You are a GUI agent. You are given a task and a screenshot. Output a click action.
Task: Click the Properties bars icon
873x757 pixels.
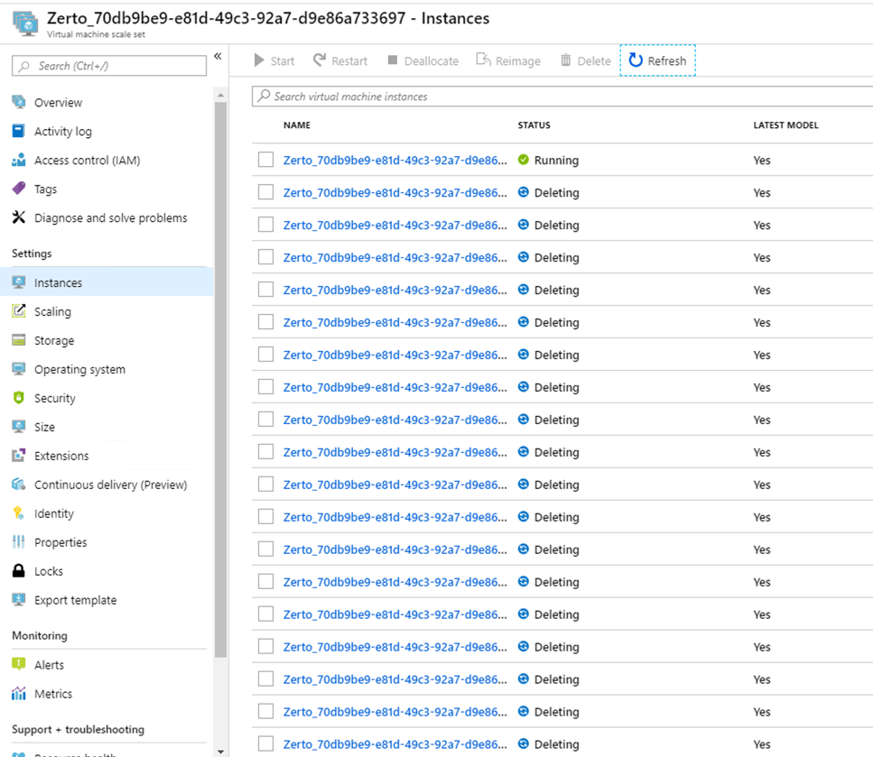[x=18, y=541]
